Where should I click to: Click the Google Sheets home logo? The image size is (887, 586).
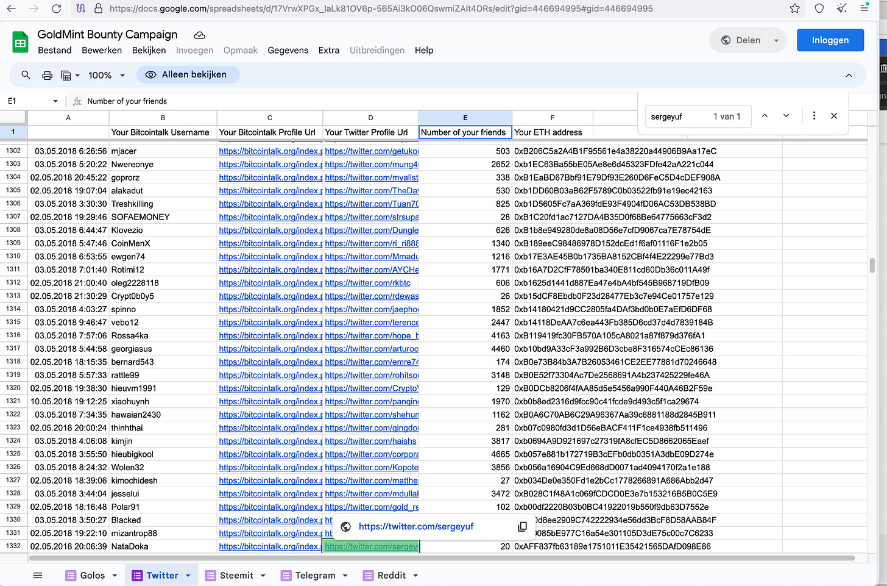click(x=21, y=43)
